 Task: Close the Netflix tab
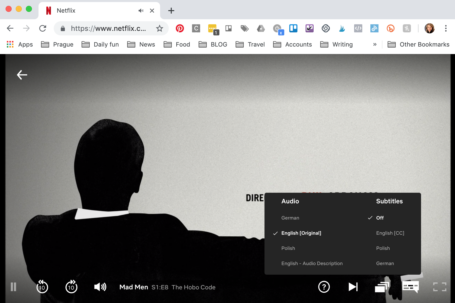(152, 11)
